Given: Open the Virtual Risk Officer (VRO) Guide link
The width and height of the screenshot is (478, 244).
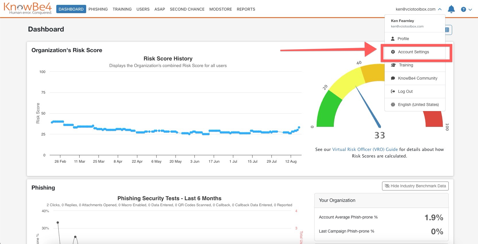Looking at the screenshot, I should pos(365,149).
